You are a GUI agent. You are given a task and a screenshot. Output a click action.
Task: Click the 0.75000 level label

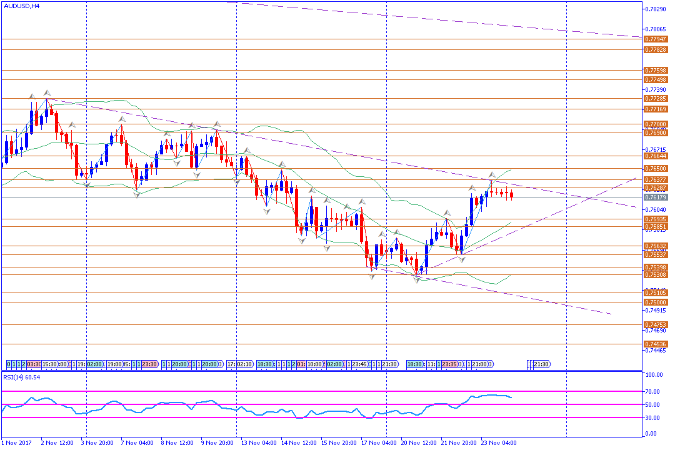click(x=656, y=302)
